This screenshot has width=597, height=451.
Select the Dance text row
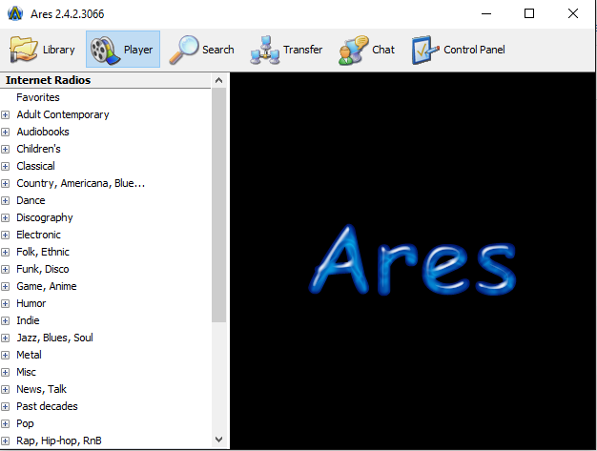[x=31, y=200]
